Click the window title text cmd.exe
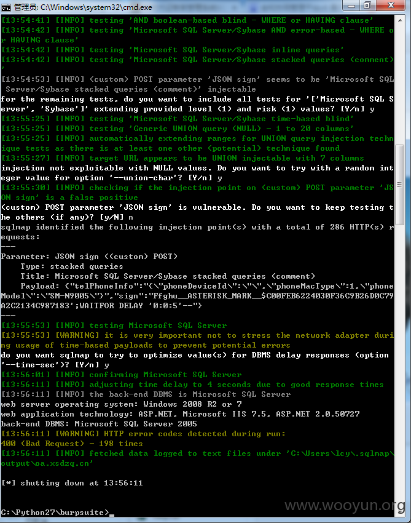This screenshot has width=411, height=523. point(84,7)
